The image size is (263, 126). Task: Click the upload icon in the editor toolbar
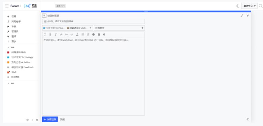point(77,34)
